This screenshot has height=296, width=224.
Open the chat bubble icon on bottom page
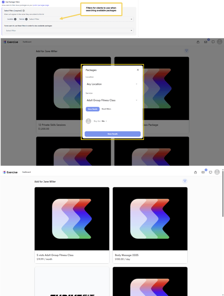pos(211,172)
